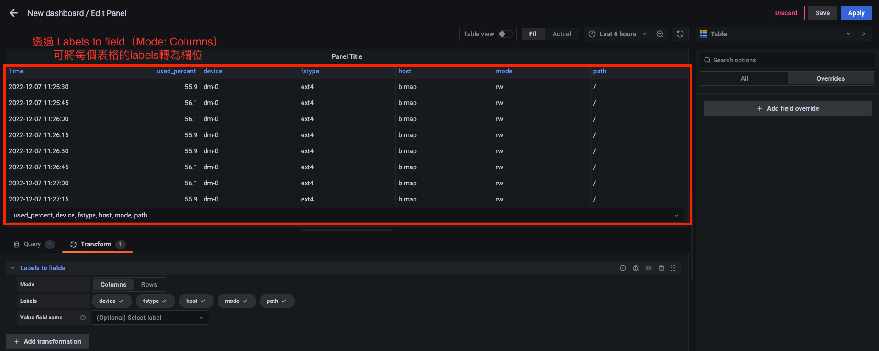Click the Table visualization grid icon

tap(704, 34)
